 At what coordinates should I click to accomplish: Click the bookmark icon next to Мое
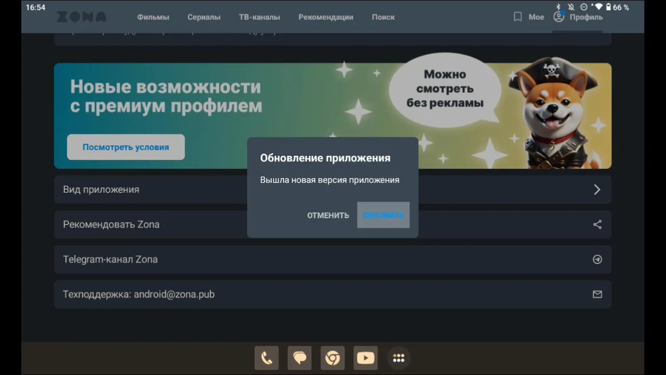click(x=518, y=17)
